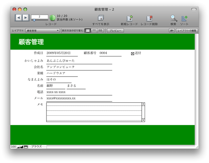Viewport: 209px width, 163px height.
Task: Click the window resize grip corner
Action: pyautogui.click(x=197, y=147)
